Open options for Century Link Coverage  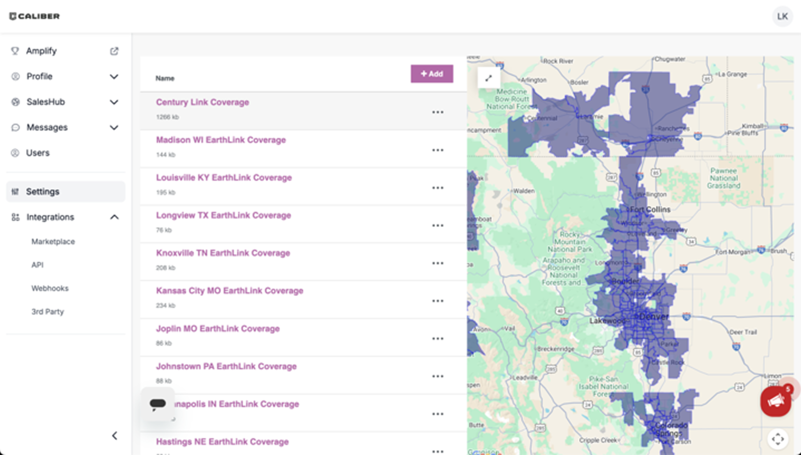[x=438, y=112]
